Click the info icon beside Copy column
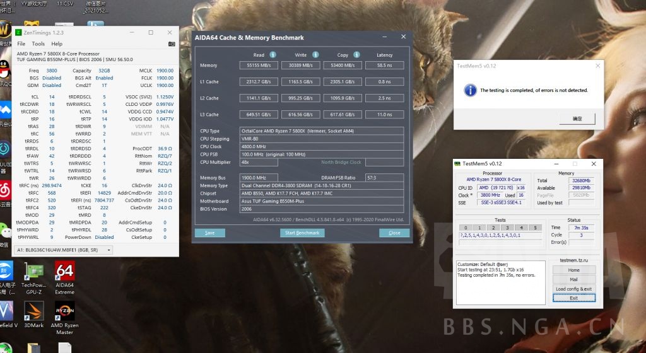 pyautogui.click(x=356, y=55)
